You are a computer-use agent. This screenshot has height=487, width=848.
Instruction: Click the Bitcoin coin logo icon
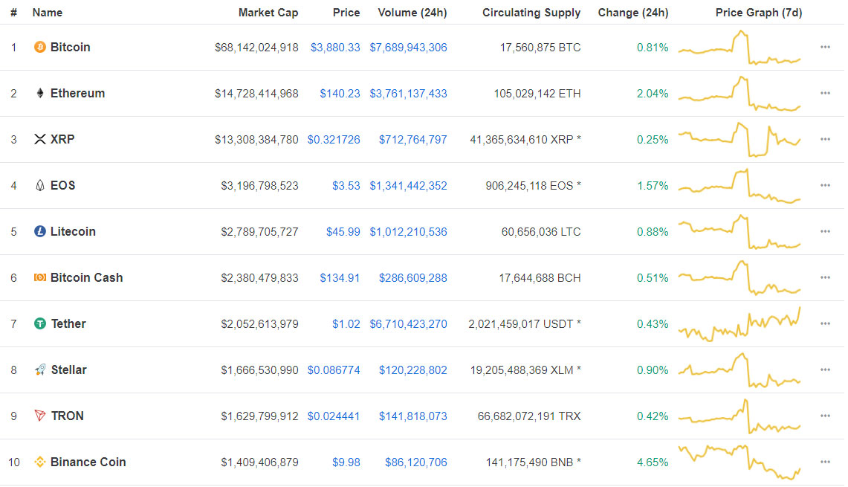(x=40, y=47)
